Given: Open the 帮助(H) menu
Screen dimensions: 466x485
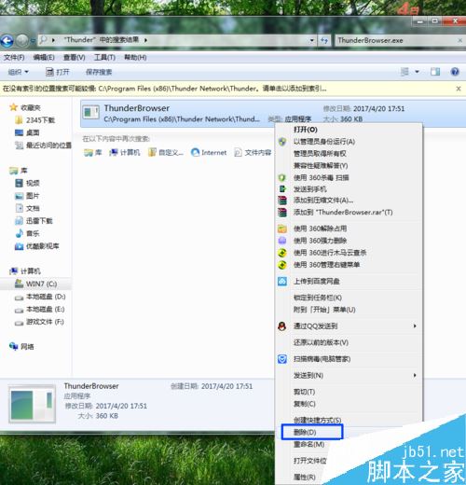Looking at the screenshot, I should click(x=135, y=58).
